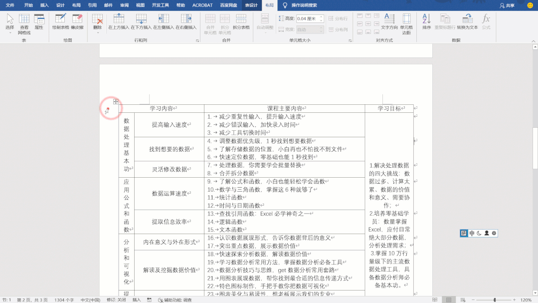Viewport: 538px width, 303px height.
Task: Toggle 查看网格线 gridlines view
Action: click(x=24, y=24)
